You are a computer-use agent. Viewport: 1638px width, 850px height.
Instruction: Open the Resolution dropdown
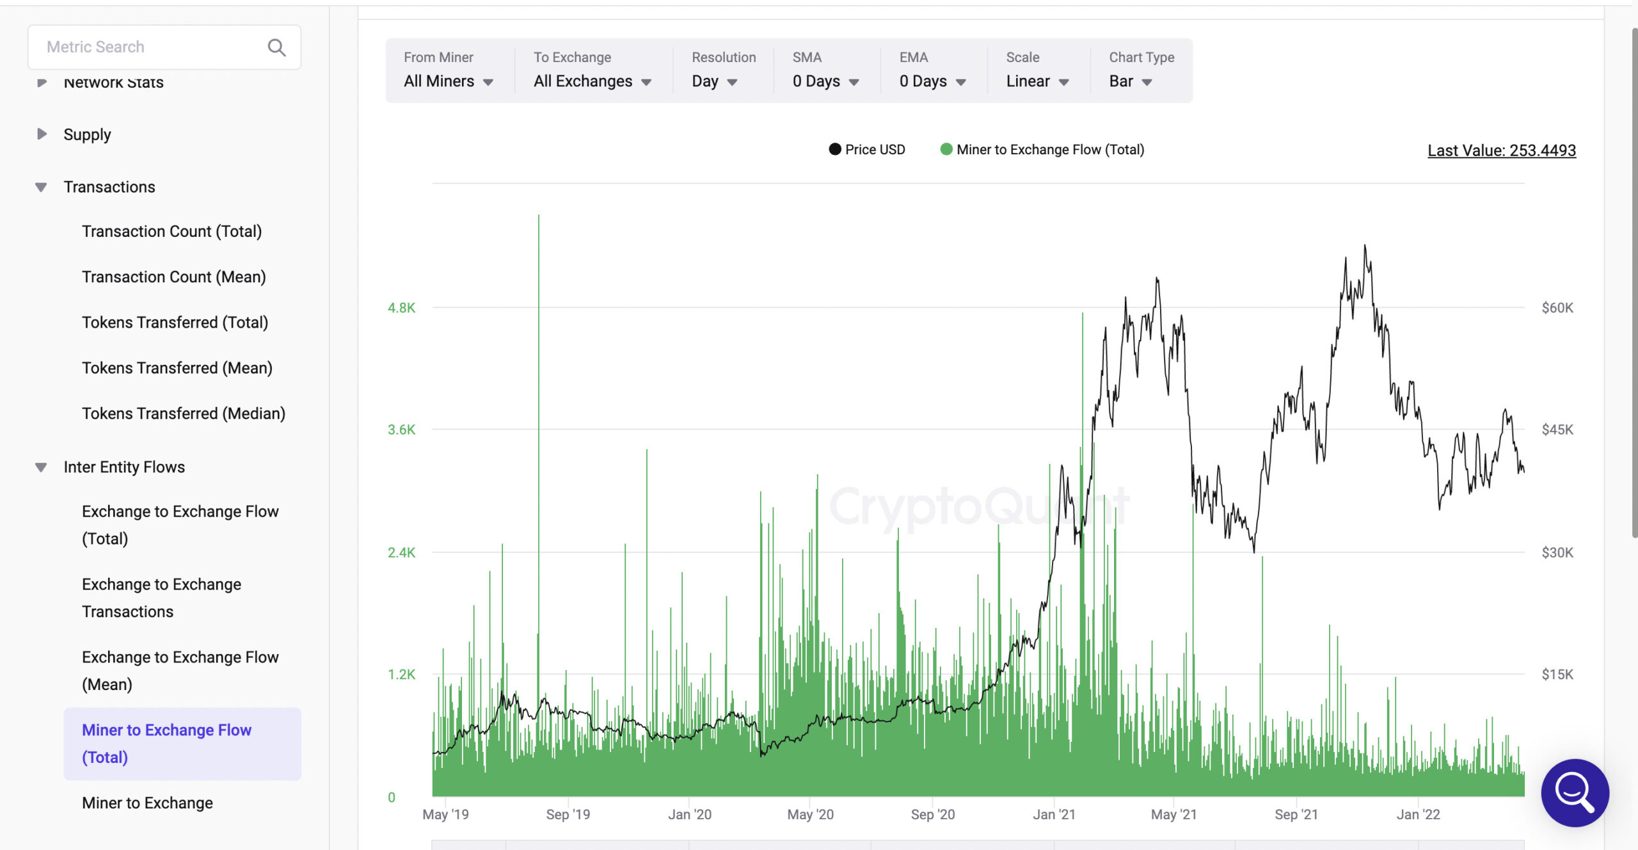coord(715,81)
